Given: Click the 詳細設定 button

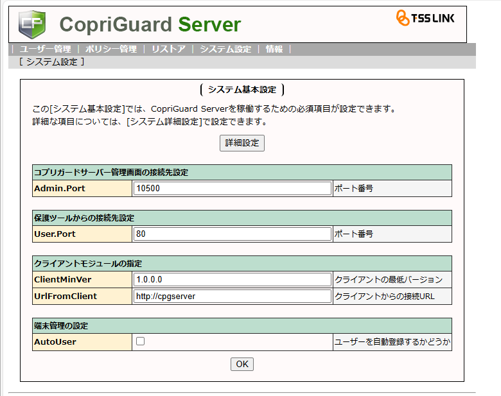Looking at the screenshot, I should pos(242,143).
